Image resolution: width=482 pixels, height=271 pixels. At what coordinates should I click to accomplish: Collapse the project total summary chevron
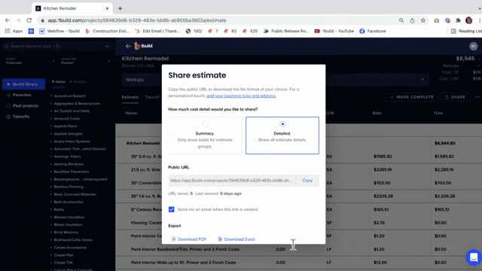[479, 59]
